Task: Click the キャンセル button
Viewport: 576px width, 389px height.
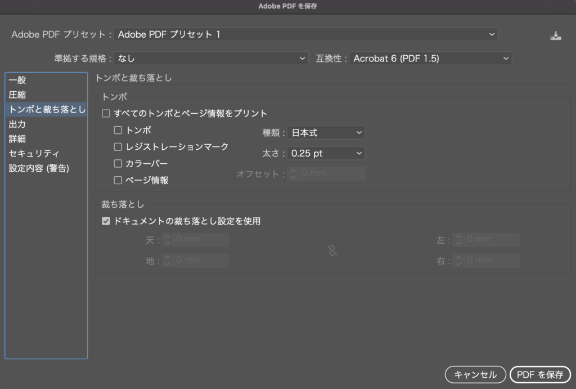Action: click(475, 374)
